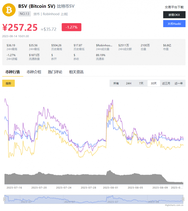
Task: Click the ¥257.25 price value
Action: [20, 27]
